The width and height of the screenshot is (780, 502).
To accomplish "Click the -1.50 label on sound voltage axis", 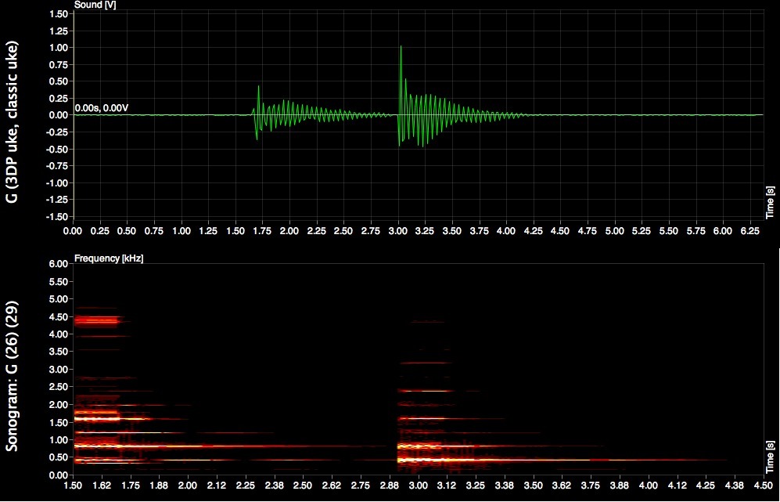I will click(57, 217).
